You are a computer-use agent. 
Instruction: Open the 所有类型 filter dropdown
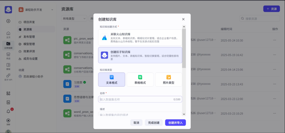tap(74, 19)
